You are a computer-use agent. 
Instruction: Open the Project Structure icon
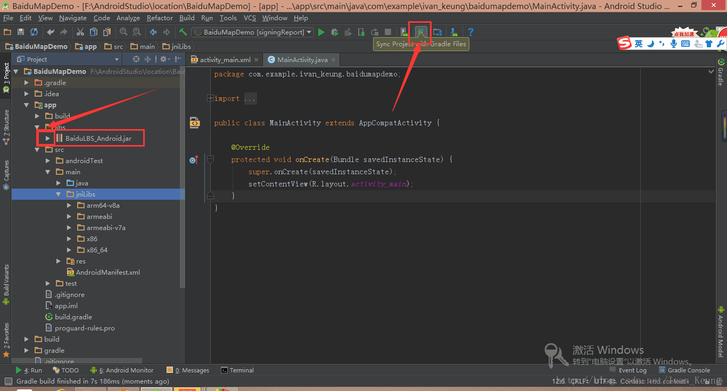pos(437,32)
